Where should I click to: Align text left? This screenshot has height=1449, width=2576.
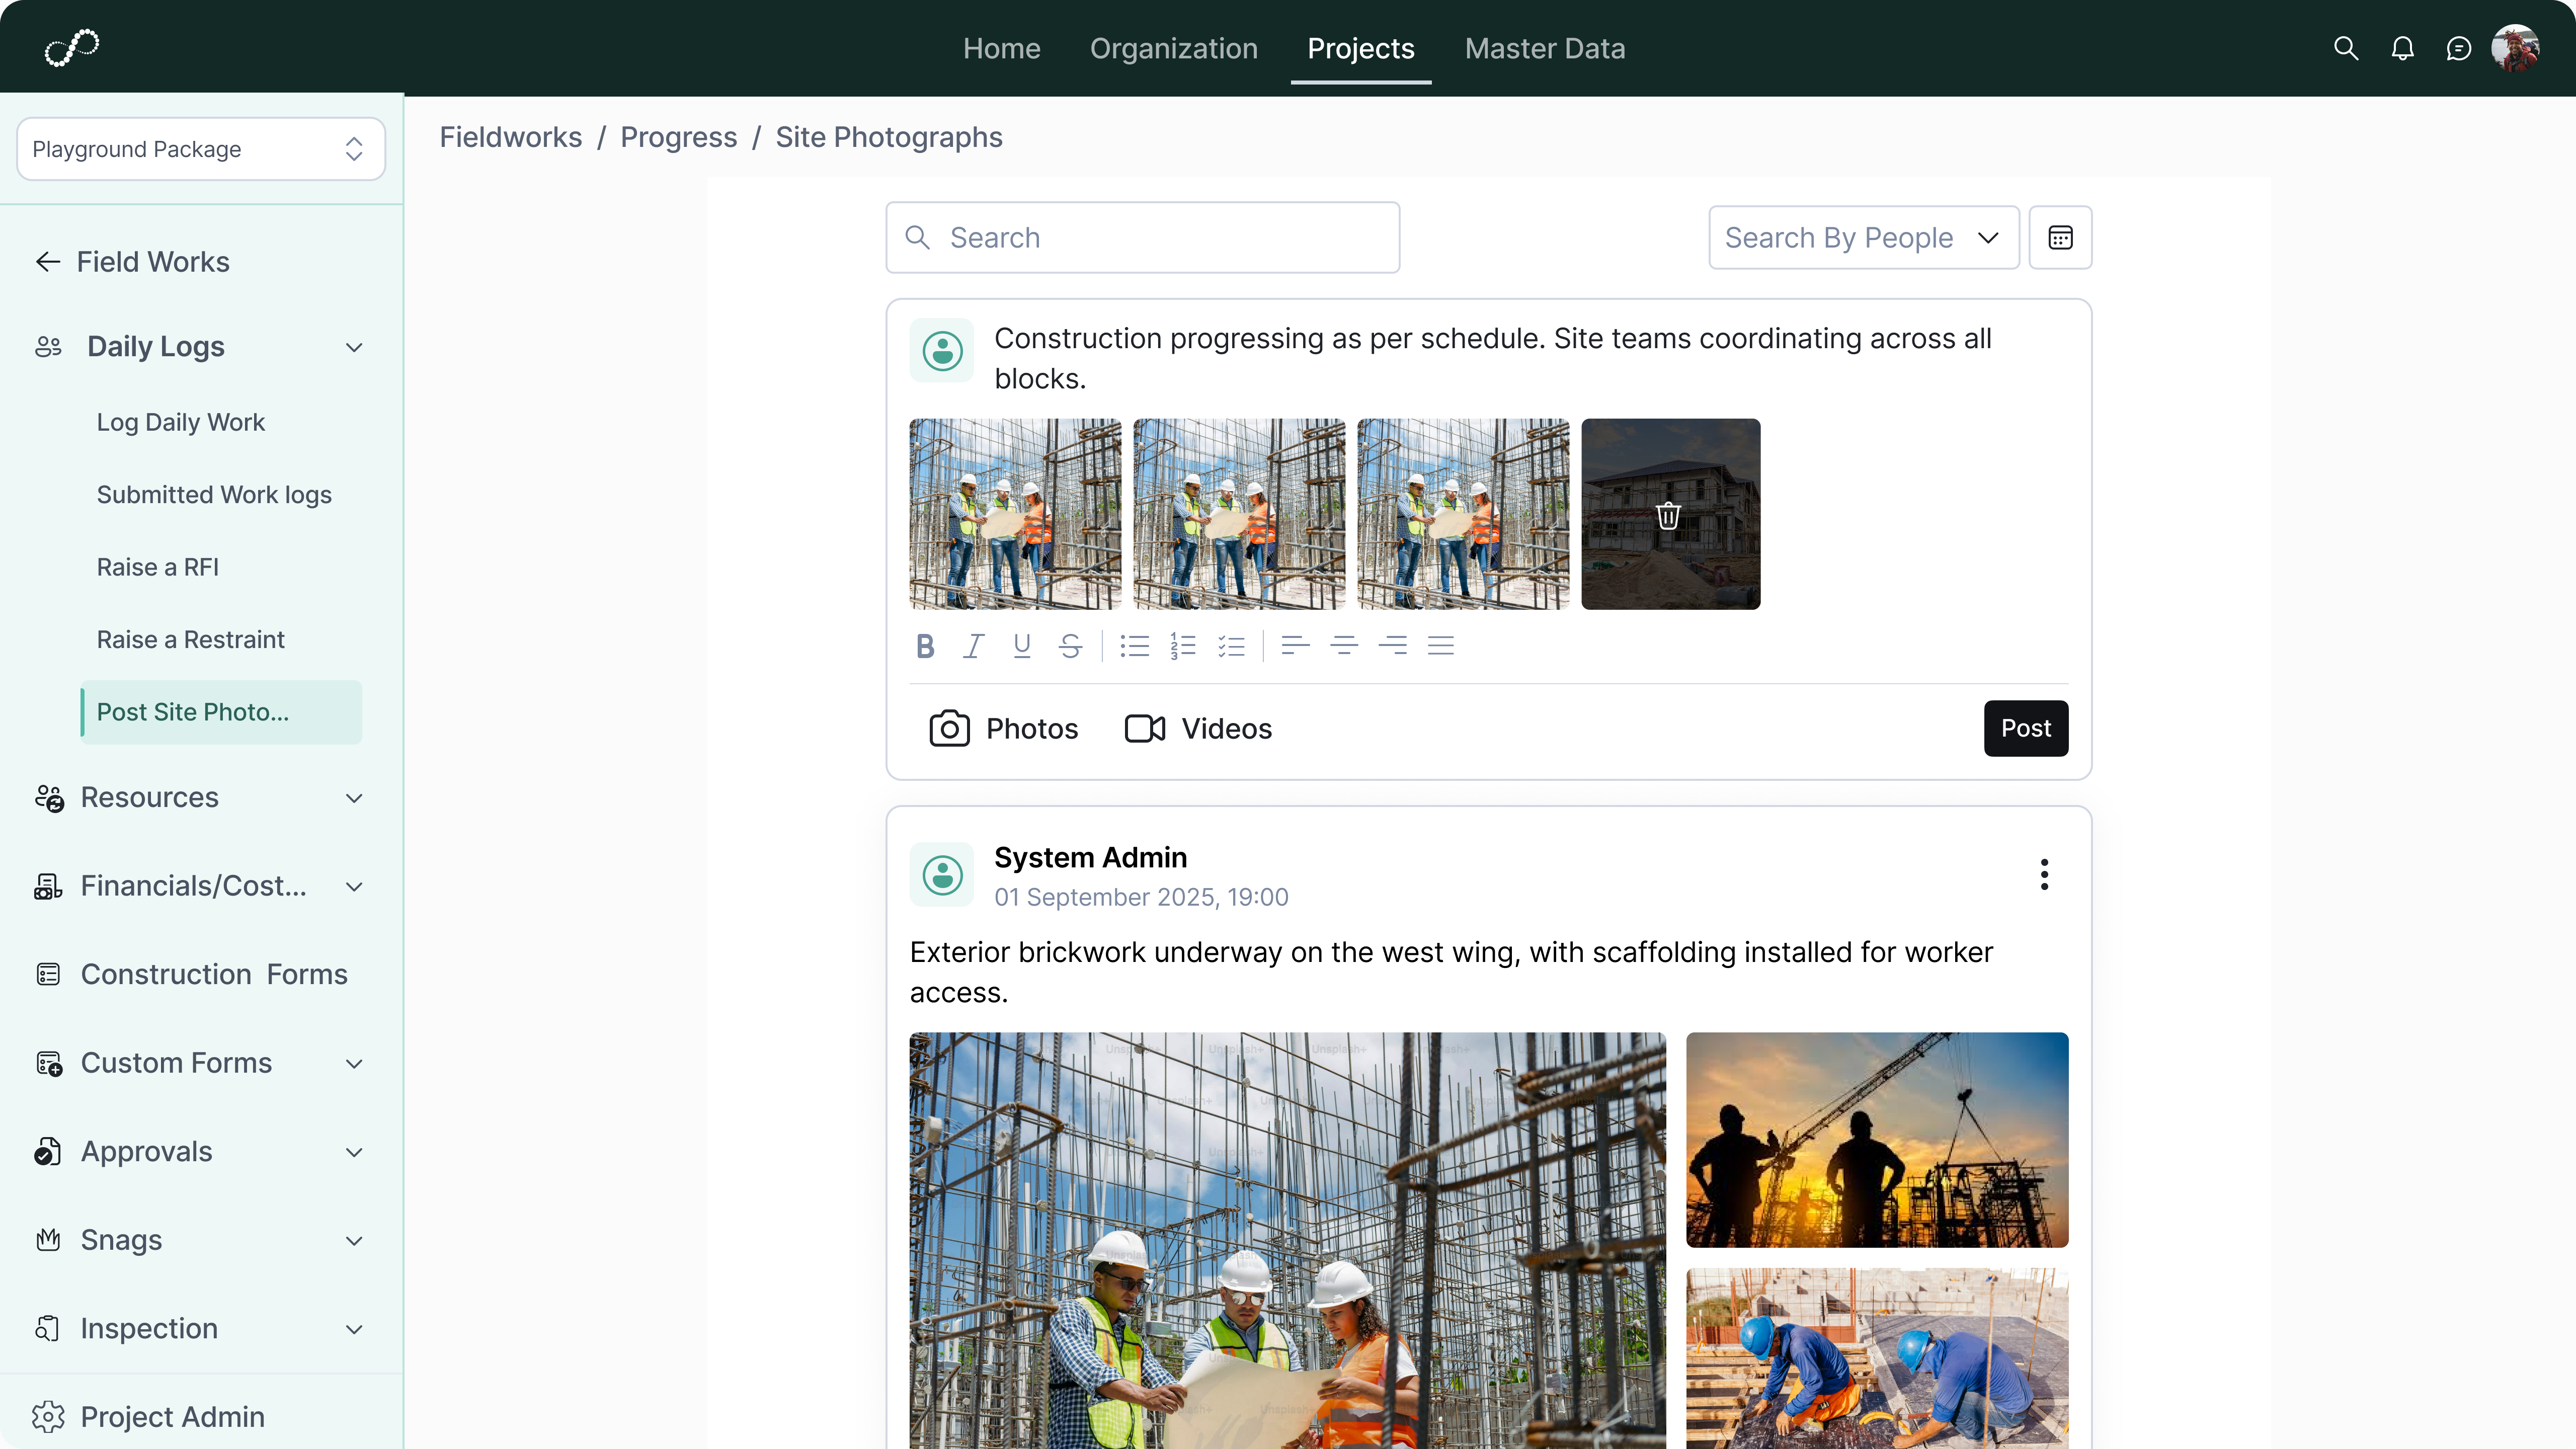point(1295,646)
